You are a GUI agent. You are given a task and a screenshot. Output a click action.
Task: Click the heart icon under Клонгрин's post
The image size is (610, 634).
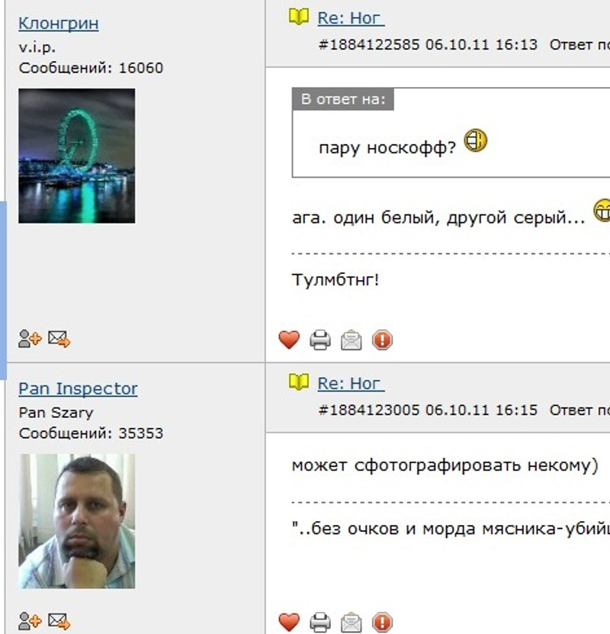click(x=289, y=340)
